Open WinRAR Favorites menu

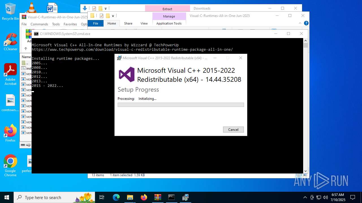click(70, 24)
